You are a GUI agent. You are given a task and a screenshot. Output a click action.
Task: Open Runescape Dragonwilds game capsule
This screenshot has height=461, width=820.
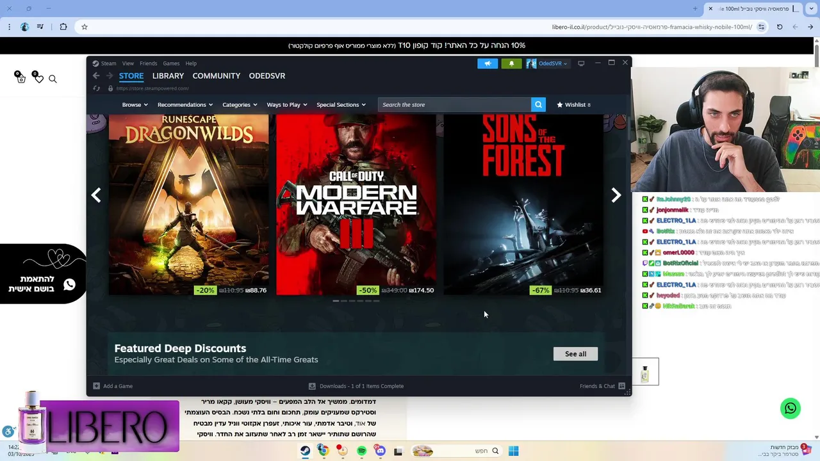pos(188,205)
